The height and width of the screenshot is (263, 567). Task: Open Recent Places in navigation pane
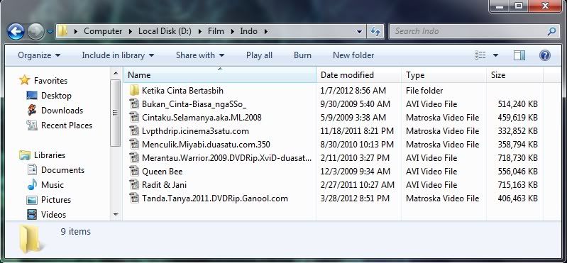[x=67, y=125]
